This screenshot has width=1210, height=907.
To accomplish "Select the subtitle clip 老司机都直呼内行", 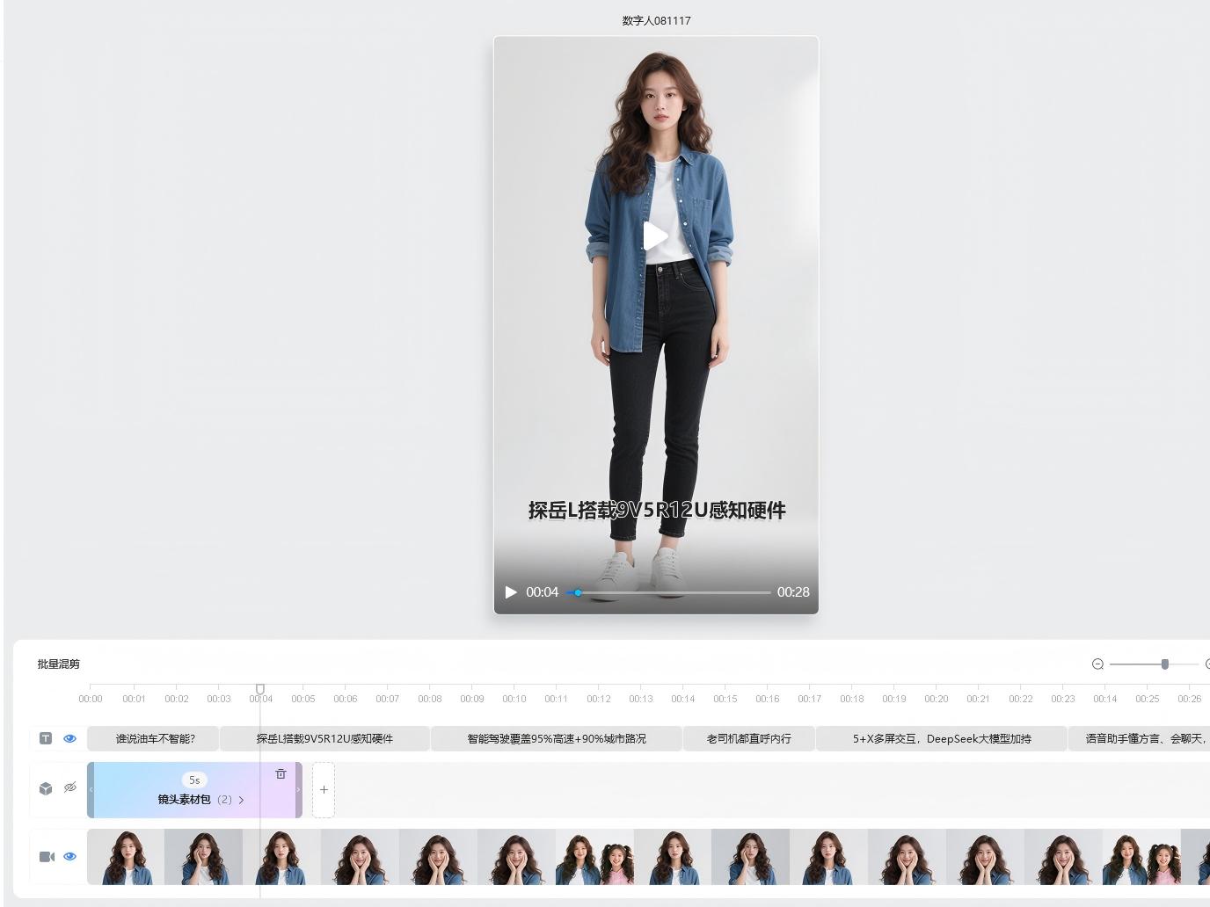I will click(748, 739).
